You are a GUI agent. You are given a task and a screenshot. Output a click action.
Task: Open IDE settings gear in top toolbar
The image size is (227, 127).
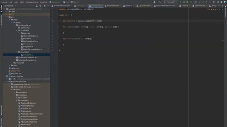point(221,2)
